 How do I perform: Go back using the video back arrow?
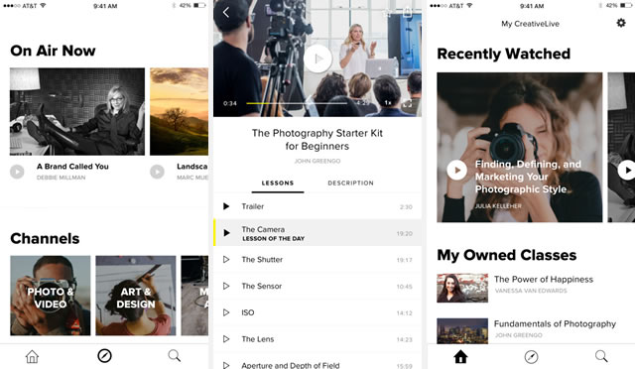point(226,13)
